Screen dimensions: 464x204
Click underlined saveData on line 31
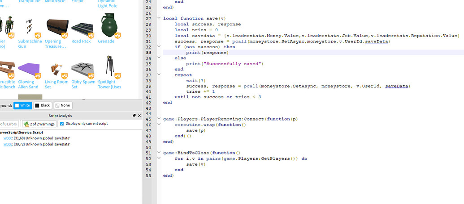click(x=376, y=41)
